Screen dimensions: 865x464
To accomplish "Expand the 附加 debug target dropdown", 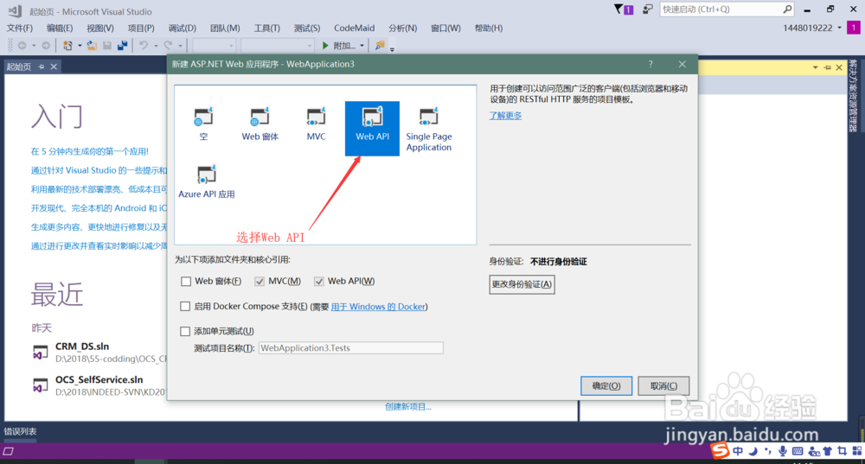I will tap(362, 46).
